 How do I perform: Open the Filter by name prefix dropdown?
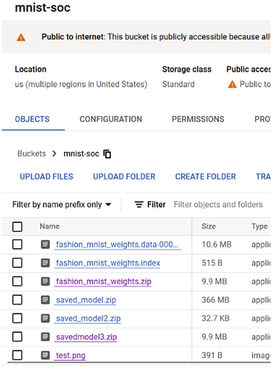click(x=62, y=205)
